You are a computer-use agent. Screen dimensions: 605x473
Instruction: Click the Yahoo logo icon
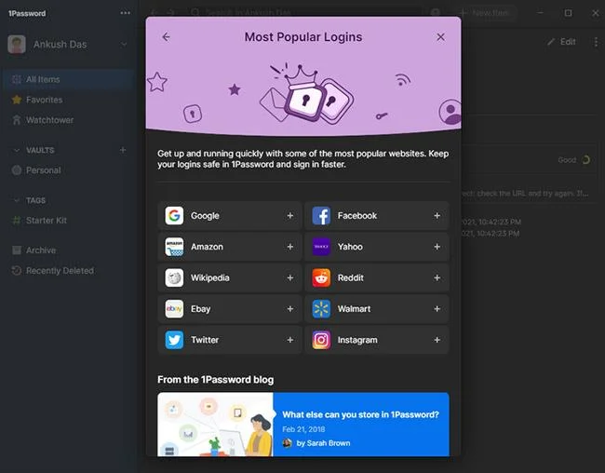(x=321, y=247)
